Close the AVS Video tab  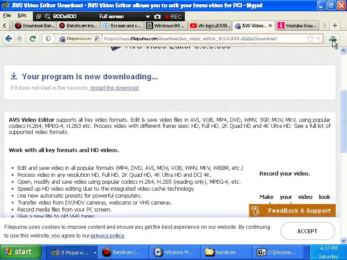coord(270,26)
